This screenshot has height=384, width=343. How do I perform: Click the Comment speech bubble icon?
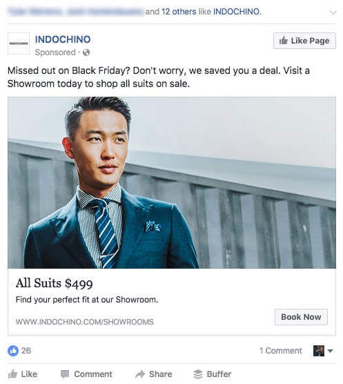click(65, 374)
